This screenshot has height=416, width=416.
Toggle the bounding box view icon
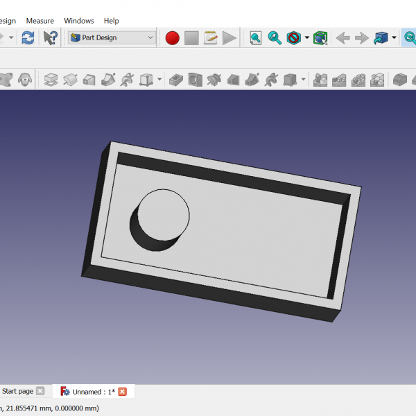pyautogui.click(x=320, y=38)
